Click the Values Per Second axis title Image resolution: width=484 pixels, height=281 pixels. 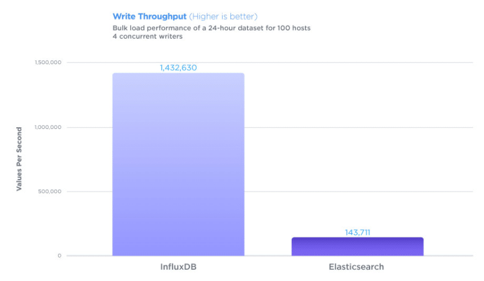coord(19,159)
